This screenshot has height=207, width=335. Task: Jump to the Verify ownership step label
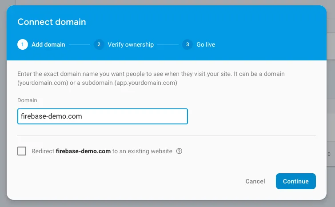click(x=131, y=44)
